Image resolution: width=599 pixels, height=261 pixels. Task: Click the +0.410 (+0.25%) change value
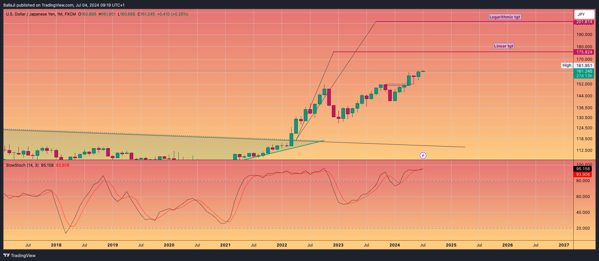tap(173, 14)
